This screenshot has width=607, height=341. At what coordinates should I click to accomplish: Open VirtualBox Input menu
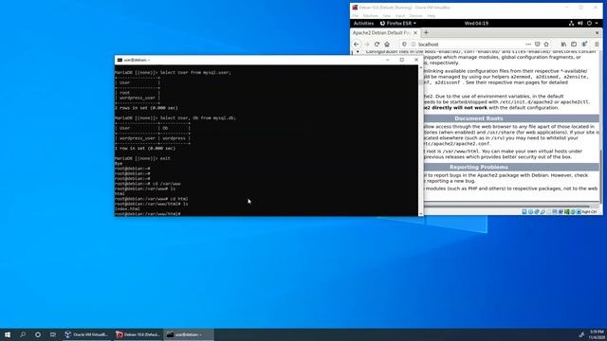pyautogui.click(x=400, y=16)
